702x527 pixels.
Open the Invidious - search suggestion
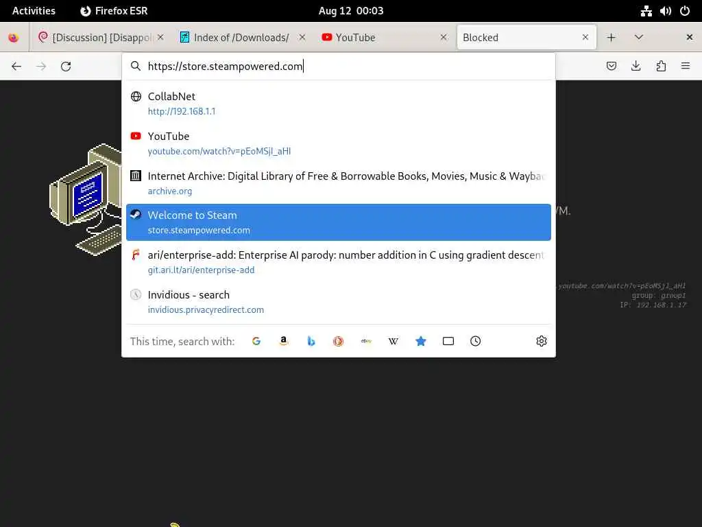[x=339, y=302]
